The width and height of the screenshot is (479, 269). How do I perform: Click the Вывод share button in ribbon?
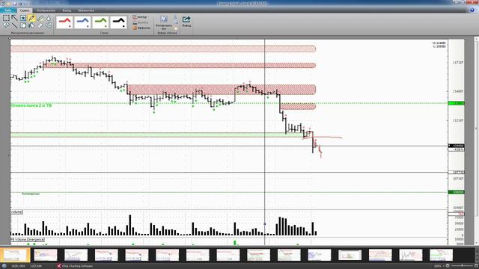coord(186,22)
